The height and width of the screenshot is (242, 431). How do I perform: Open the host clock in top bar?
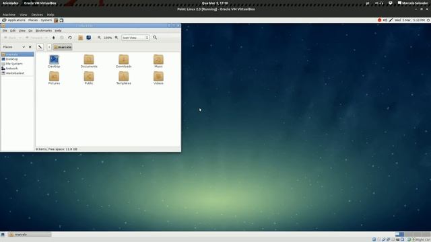coord(215,3)
